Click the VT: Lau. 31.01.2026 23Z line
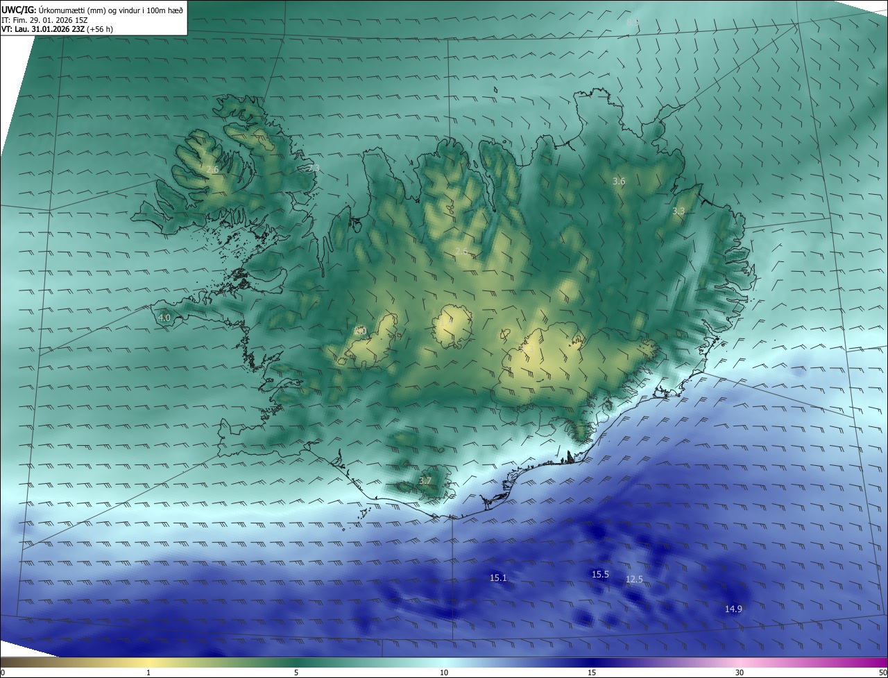This screenshot has height=678, width=888. coord(57,29)
